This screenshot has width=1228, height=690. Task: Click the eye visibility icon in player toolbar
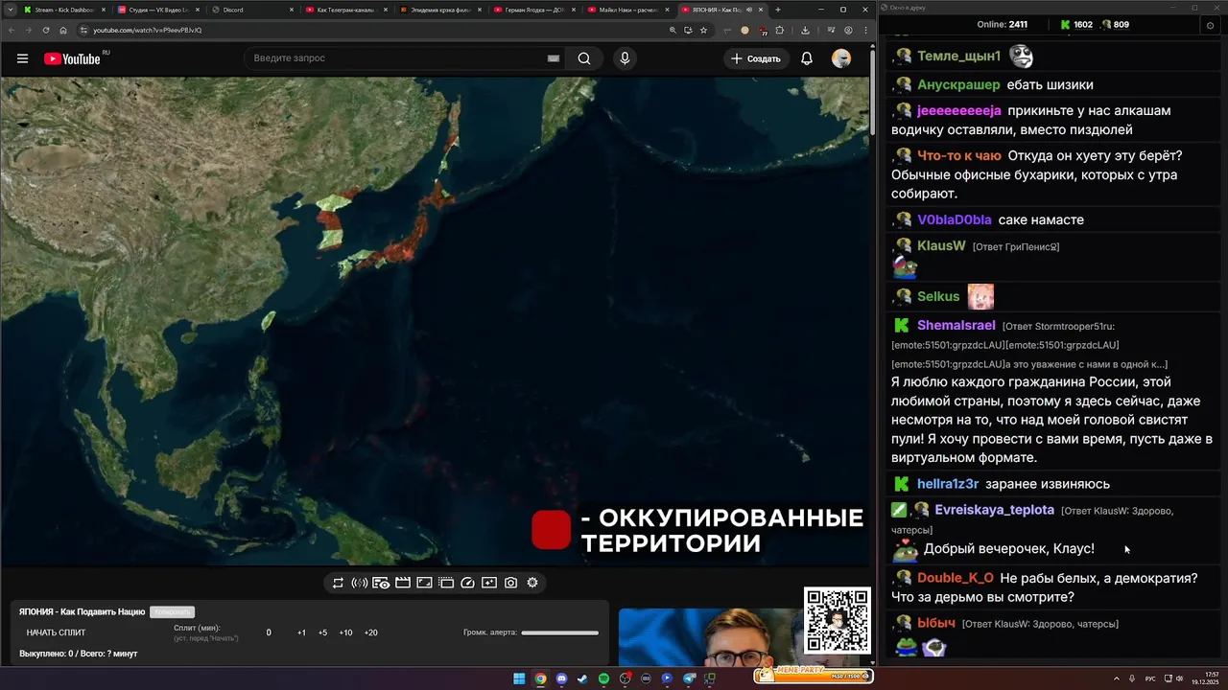point(381,583)
